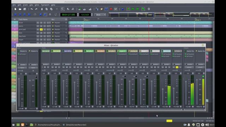
Task: Toggle automation A on slap bass track
Action: coord(49,36)
